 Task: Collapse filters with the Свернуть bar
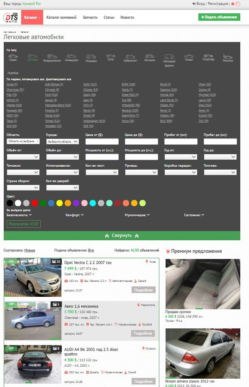[x=122, y=236]
